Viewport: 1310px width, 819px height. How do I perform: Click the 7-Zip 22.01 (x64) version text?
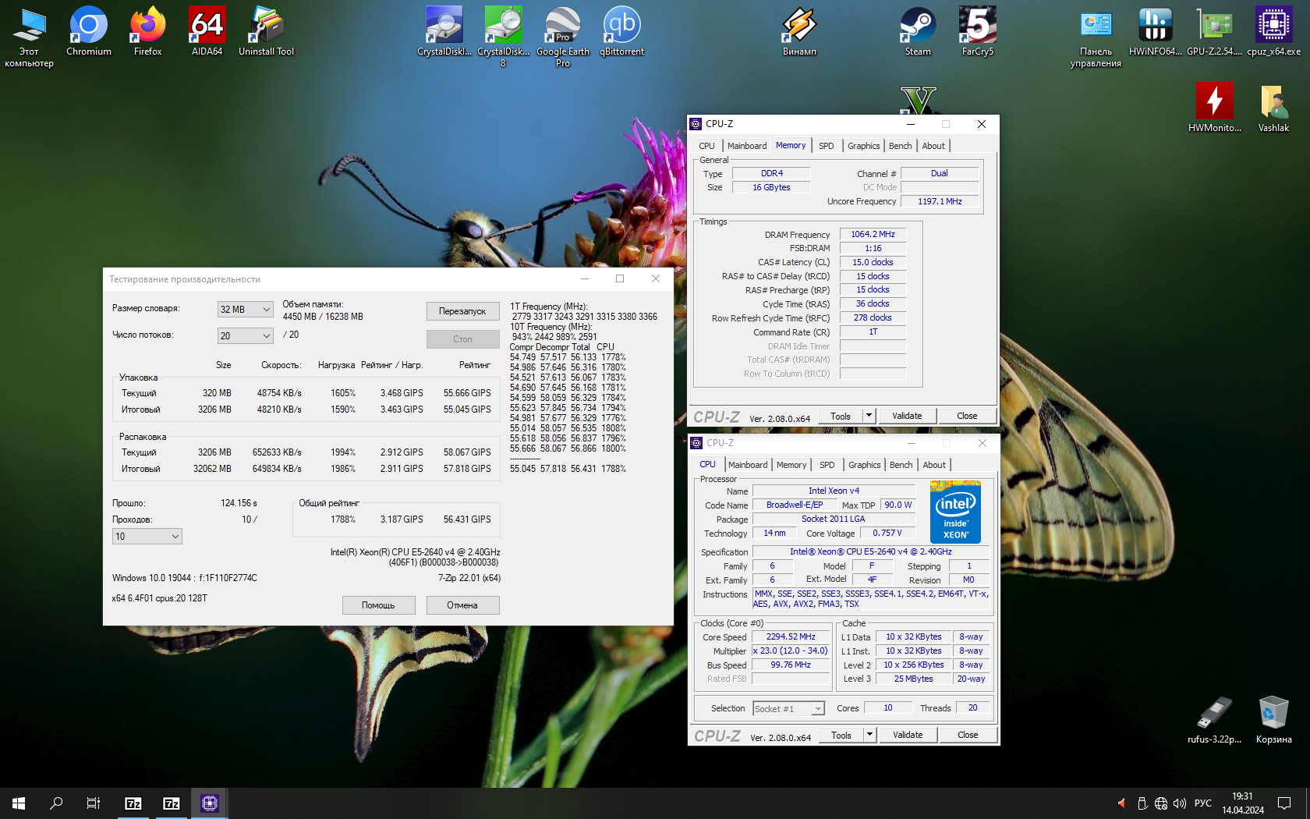point(469,578)
